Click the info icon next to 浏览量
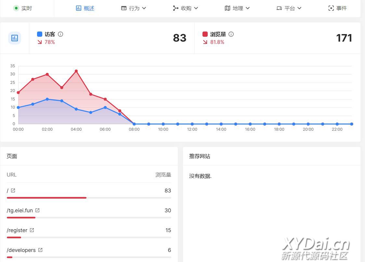365x262 pixels. [231, 34]
